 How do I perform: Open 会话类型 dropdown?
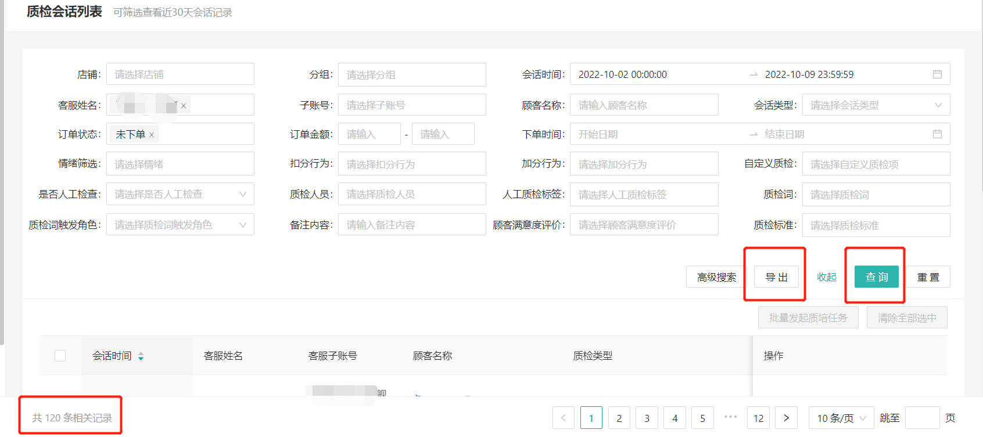(876, 105)
